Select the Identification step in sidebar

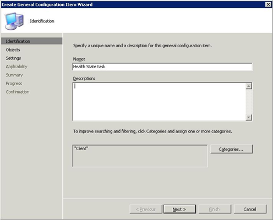(x=31, y=41)
